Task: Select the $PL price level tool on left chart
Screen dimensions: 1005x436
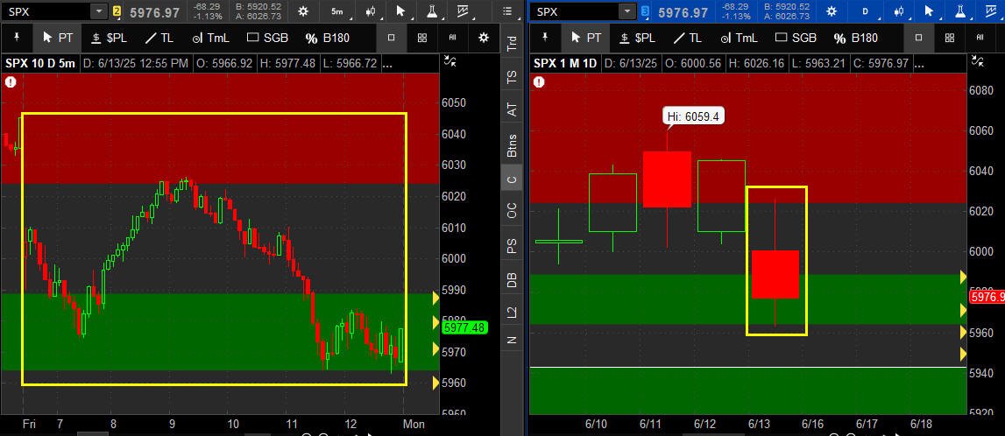Action: click(109, 38)
